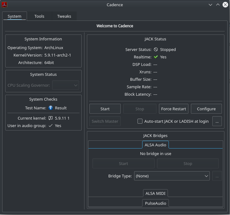Click the Switch Master button
Screen dimensions: 230x215
(105, 121)
